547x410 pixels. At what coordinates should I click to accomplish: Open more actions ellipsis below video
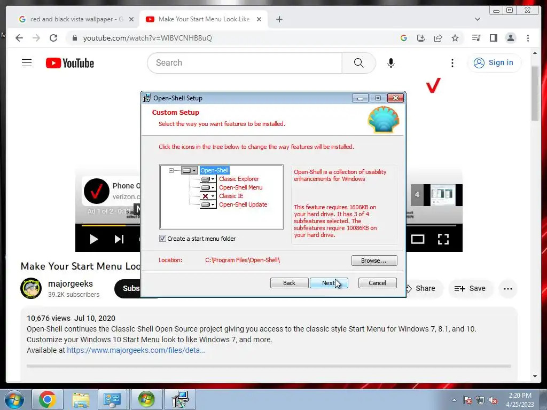coord(508,289)
